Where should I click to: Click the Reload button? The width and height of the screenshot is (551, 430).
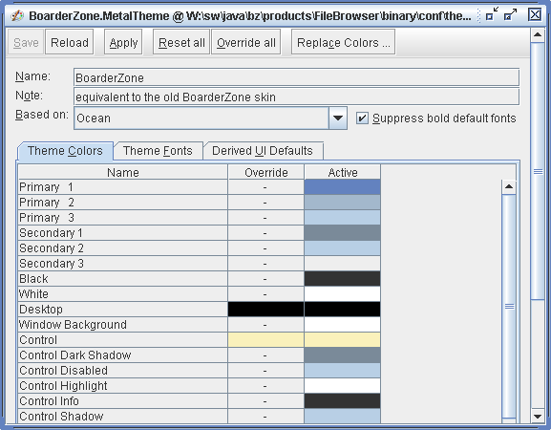click(70, 43)
